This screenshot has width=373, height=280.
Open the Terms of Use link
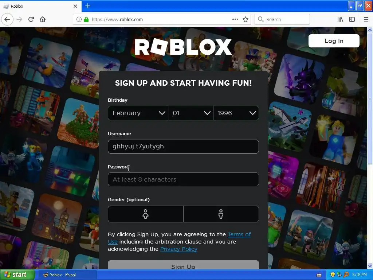click(x=239, y=234)
